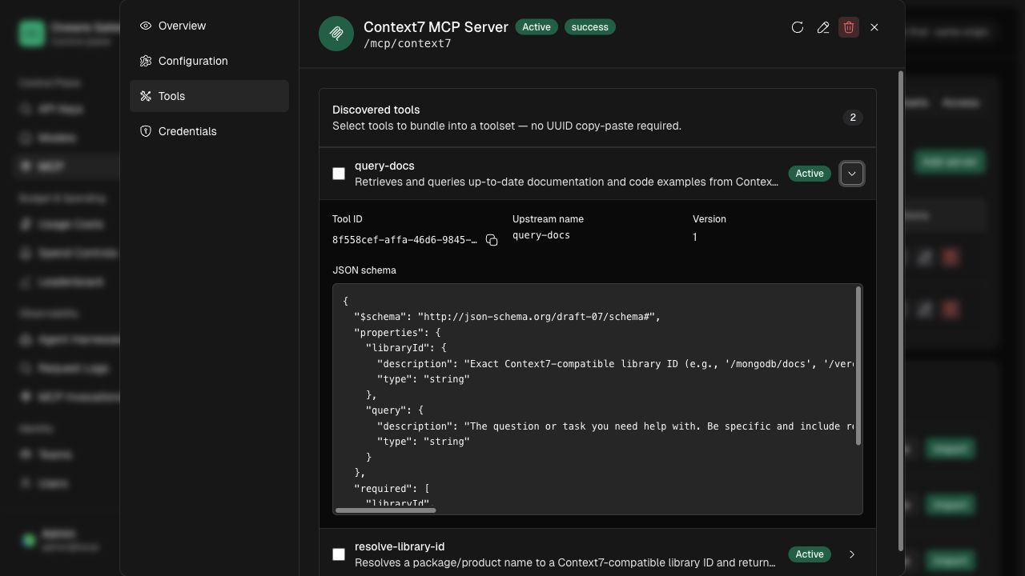Click the query-docs Active badge

click(x=810, y=174)
